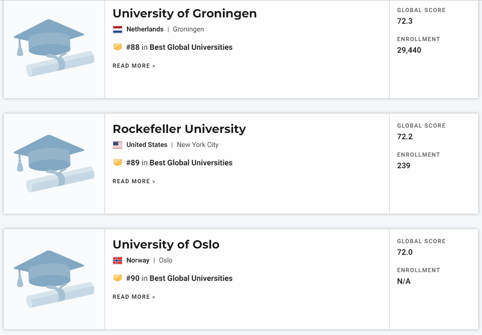This screenshot has width=482, height=335.
Task: Click University of Oslo graduation cap image
Action: tap(54, 279)
